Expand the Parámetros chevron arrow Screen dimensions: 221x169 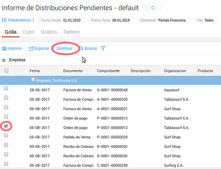33,20
